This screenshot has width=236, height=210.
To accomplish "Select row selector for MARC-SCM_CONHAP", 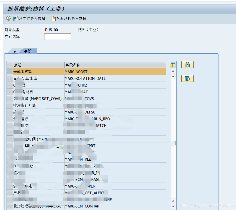I will [10, 206].
